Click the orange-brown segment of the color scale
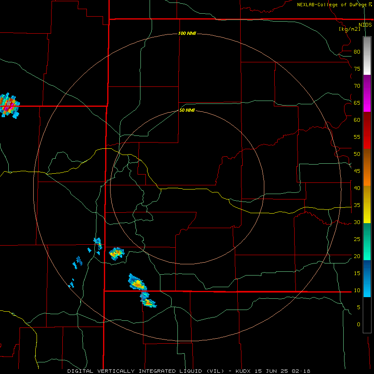The width and height of the screenshot is (374, 374). [x=367, y=167]
